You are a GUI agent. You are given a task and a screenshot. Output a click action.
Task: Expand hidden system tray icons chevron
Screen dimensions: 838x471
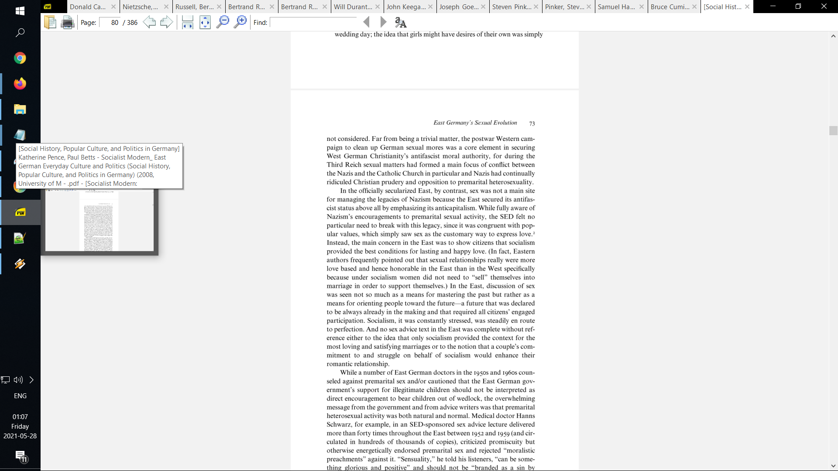[x=31, y=380]
